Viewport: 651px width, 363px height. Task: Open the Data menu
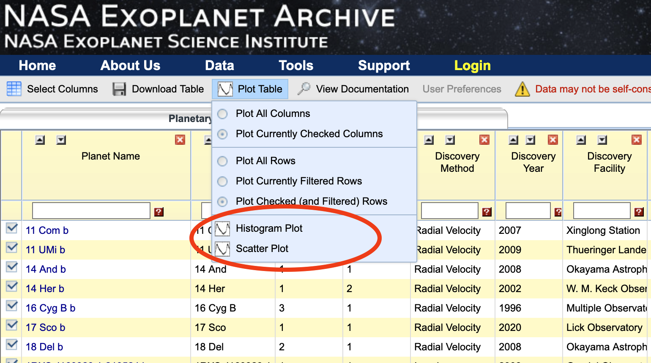219,65
